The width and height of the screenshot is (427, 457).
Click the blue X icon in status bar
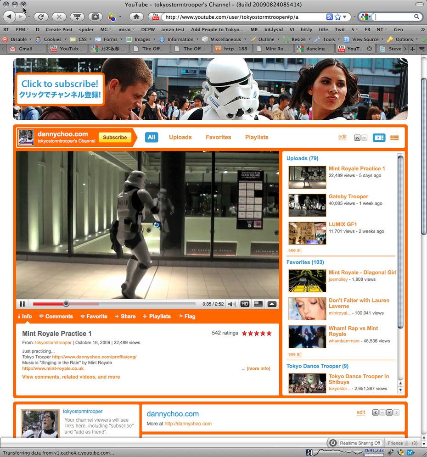(x=410, y=452)
